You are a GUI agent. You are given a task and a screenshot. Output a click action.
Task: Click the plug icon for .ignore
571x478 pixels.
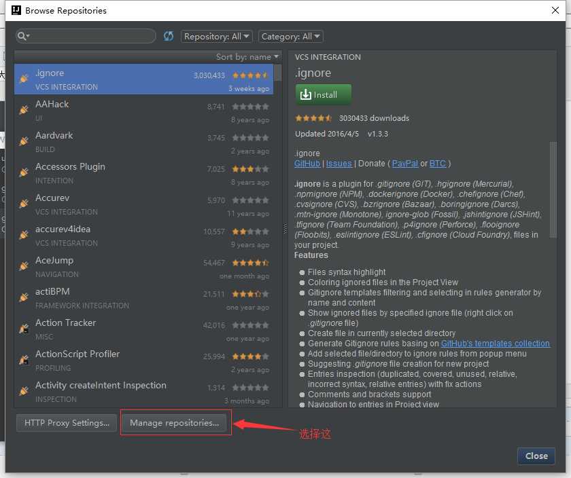click(x=24, y=78)
